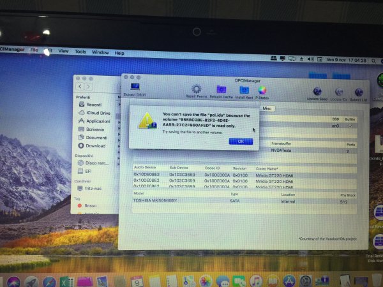The height and width of the screenshot is (287, 383).
Task: Click the Rebuild Cache toolbar icon
Action: (222, 89)
